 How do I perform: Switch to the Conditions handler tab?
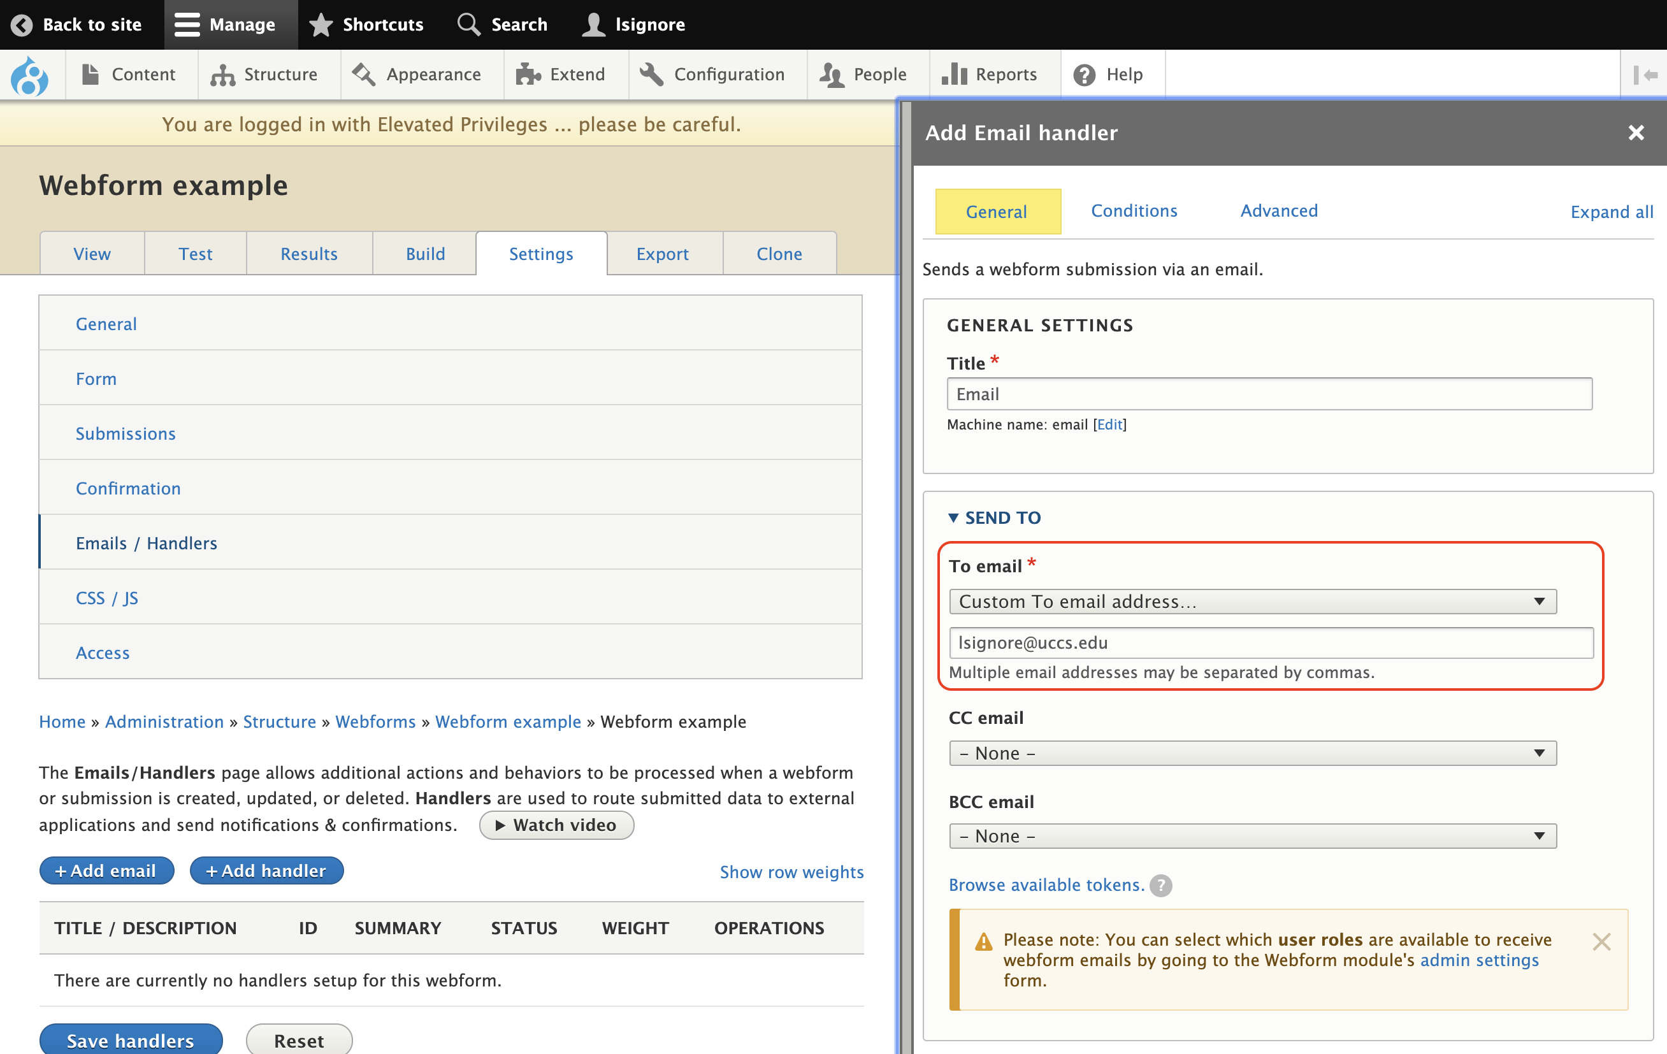coord(1134,210)
